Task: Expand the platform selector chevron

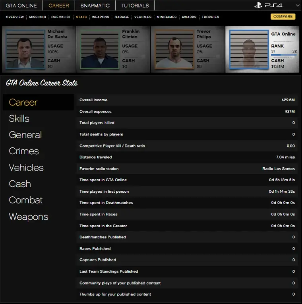Action: tap(298, 6)
